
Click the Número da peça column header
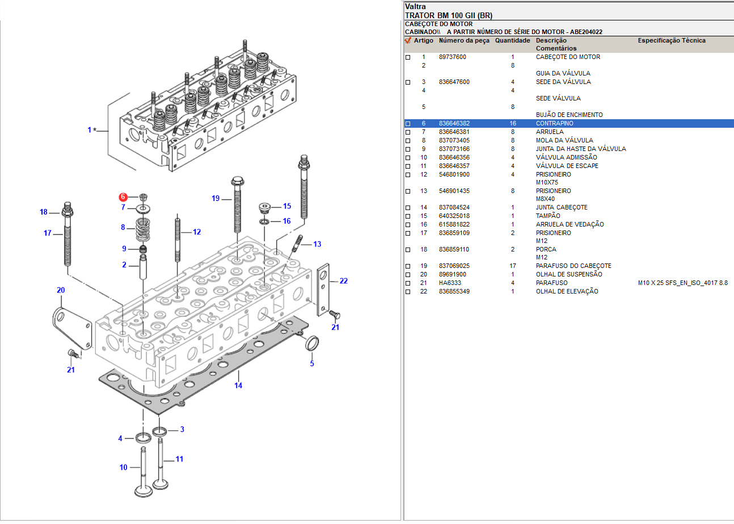pyautogui.click(x=463, y=41)
